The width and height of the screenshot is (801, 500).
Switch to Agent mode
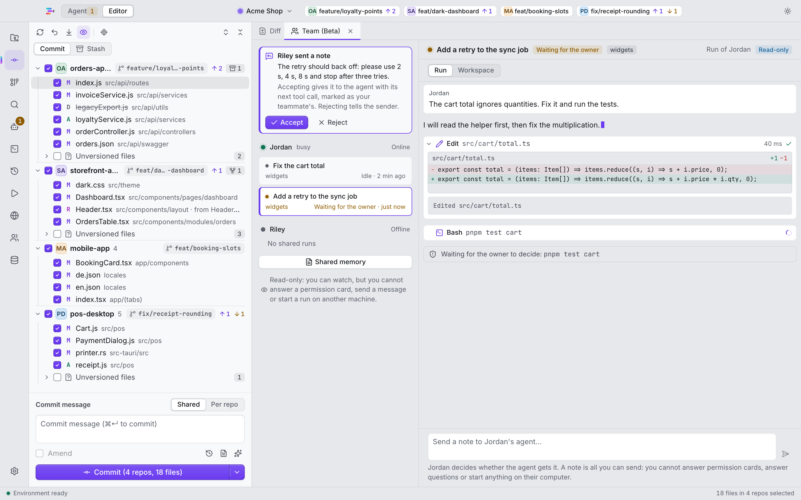[81, 11]
